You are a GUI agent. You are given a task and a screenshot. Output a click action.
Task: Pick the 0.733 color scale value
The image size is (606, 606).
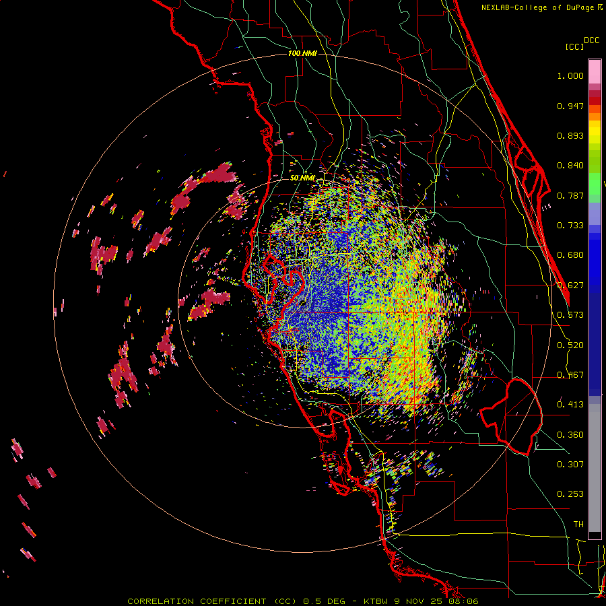pyautogui.click(x=570, y=226)
